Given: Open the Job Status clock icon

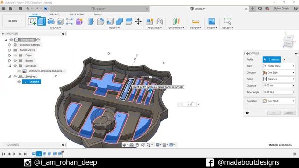Looking at the screenshot, I should pos(260,8).
